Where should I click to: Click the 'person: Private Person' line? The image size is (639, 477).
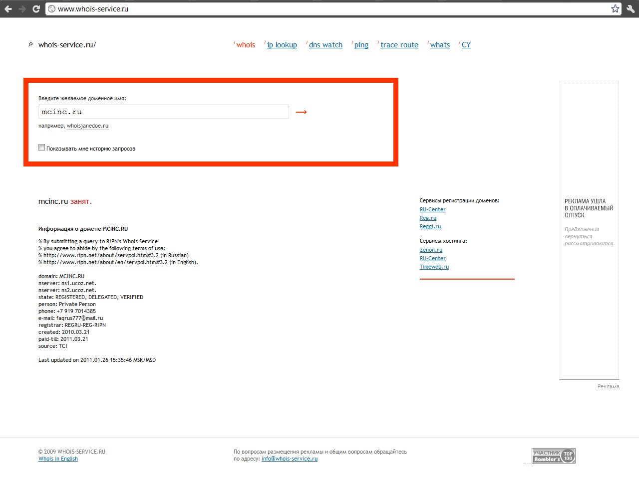[x=67, y=304]
